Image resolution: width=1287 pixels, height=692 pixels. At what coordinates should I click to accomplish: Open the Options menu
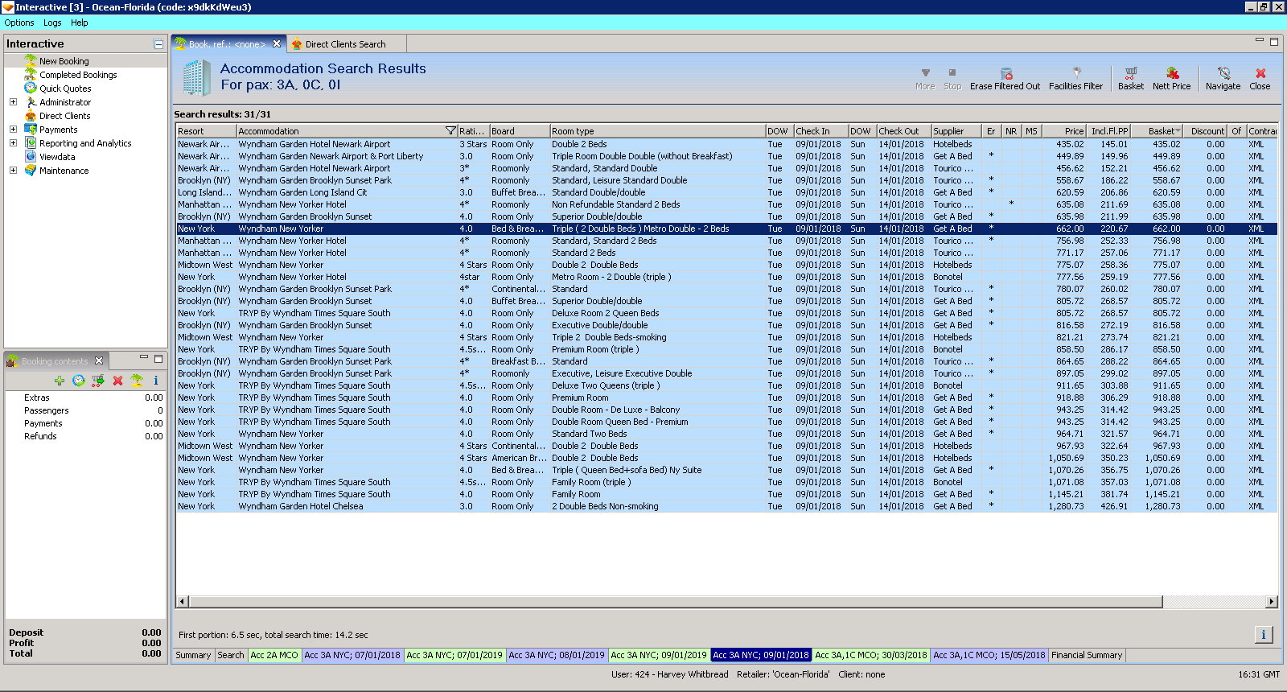click(x=19, y=23)
